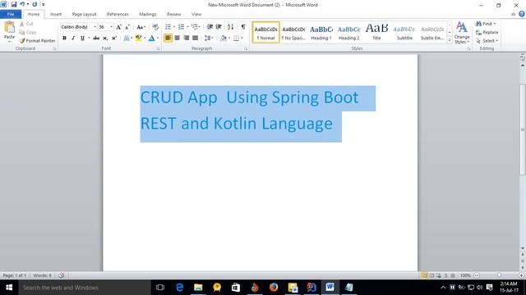Switch to the Review tab
526x295 pixels.
tap(173, 14)
